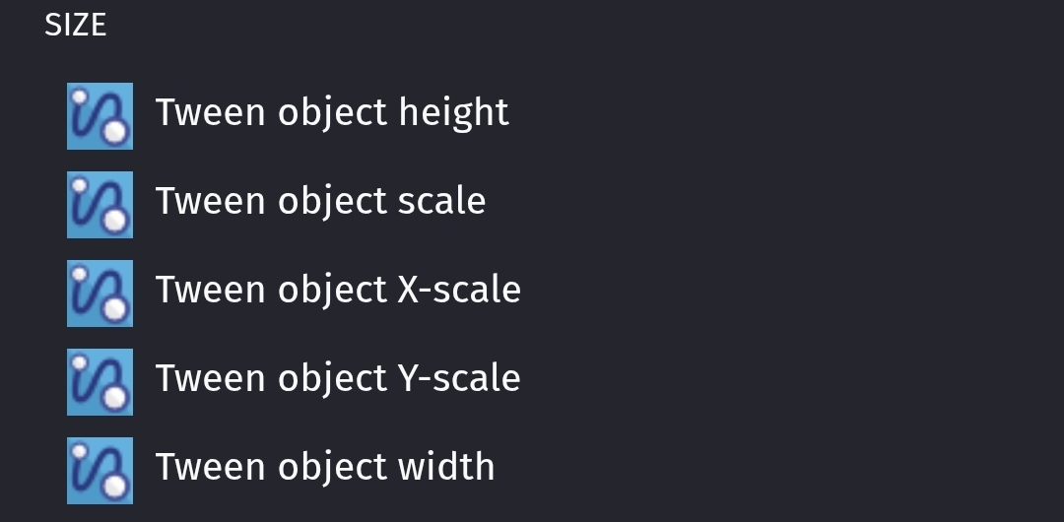The image size is (1064, 522).
Task: Pick the width tween action entry
Action: coord(325,468)
